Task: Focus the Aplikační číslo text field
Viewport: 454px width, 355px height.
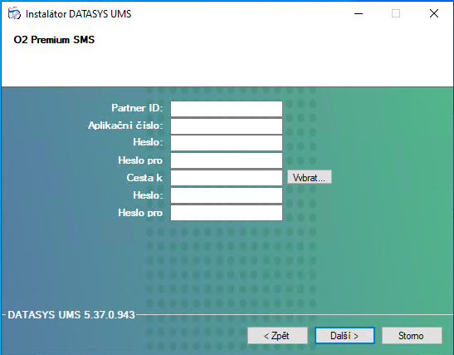Action: click(227, 126)
